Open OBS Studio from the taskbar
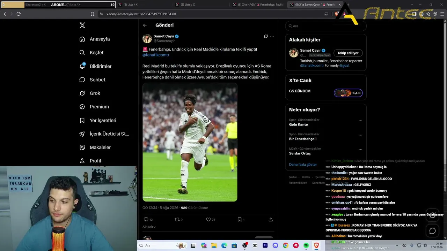This screenshot has width=447, height=251. (245, 245)
